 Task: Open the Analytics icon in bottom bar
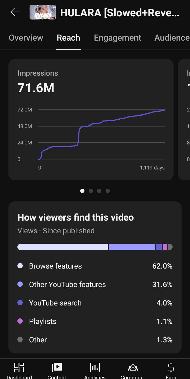point(95,367)
